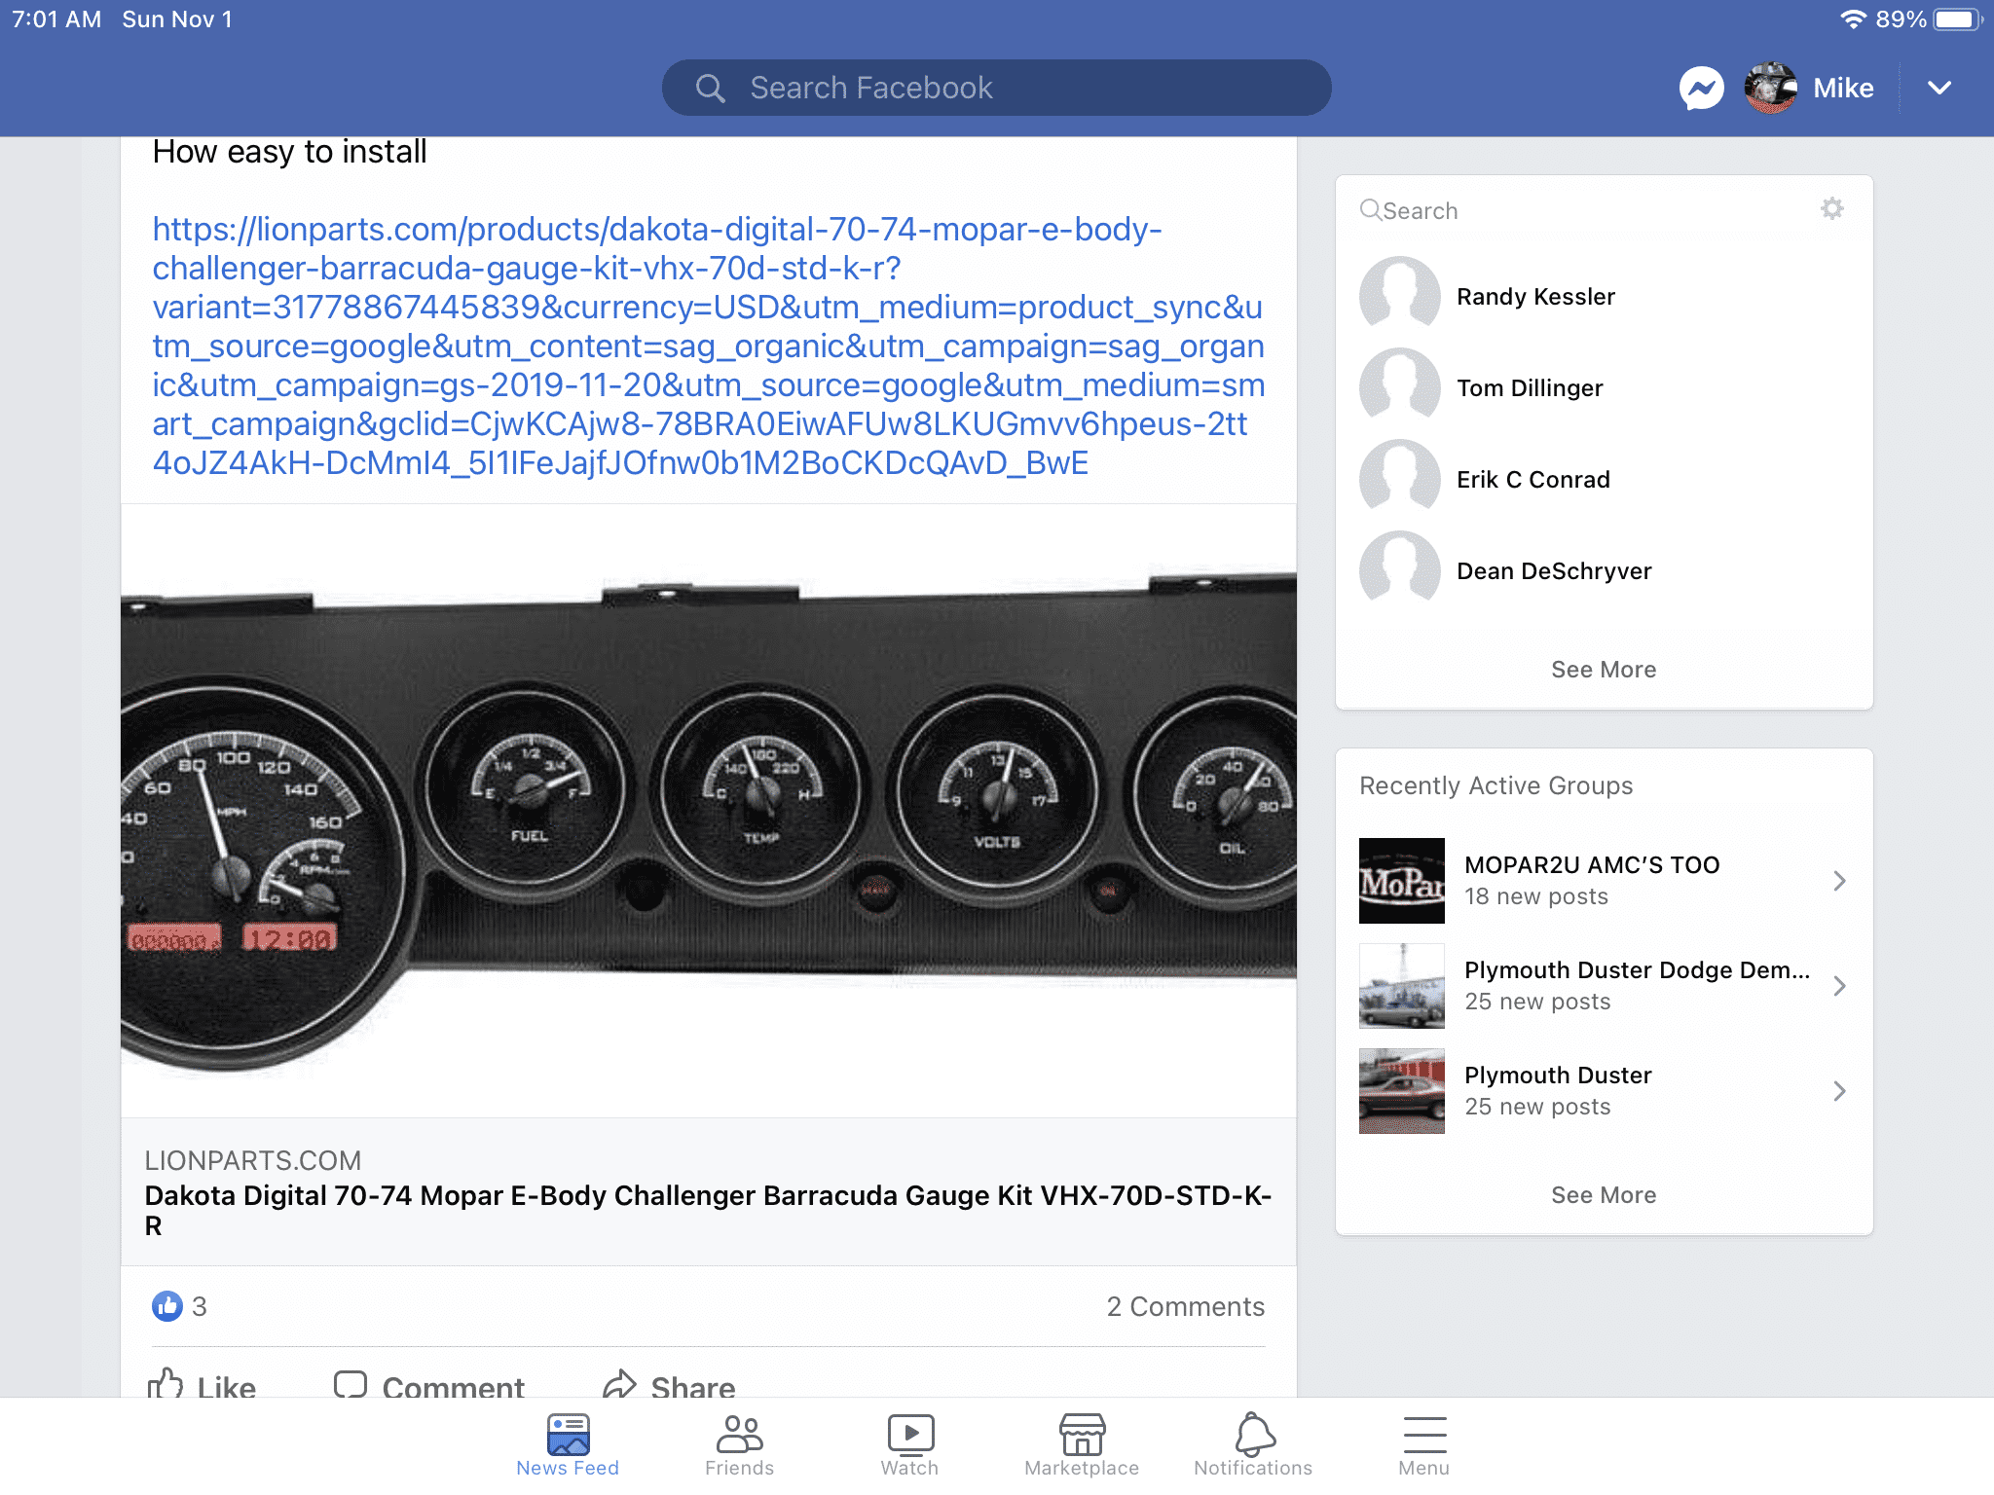
Task: See More under Recently Active Groups
Action: coord(1604,1194)
